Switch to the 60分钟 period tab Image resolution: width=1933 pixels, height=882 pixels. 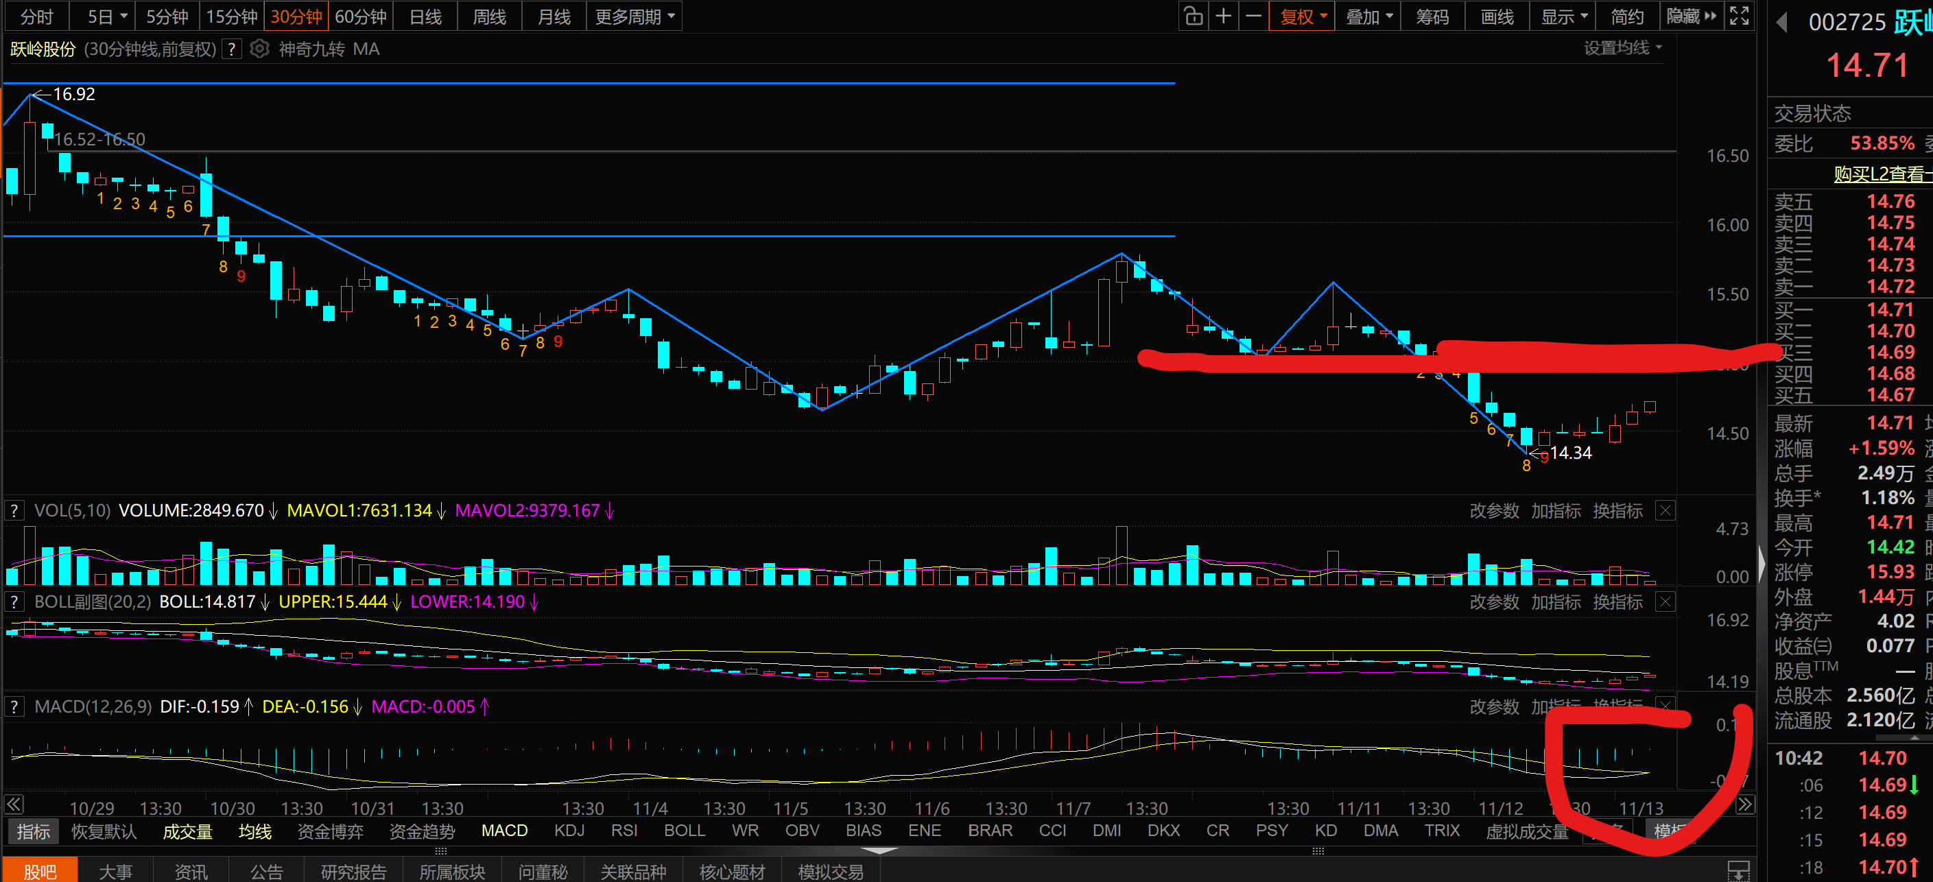pyautogui.click(x=361, y=16)
